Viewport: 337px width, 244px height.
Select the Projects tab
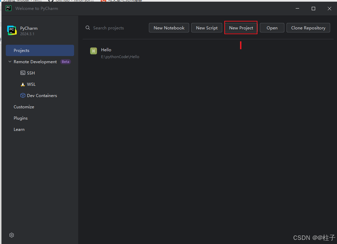(40, 50)
